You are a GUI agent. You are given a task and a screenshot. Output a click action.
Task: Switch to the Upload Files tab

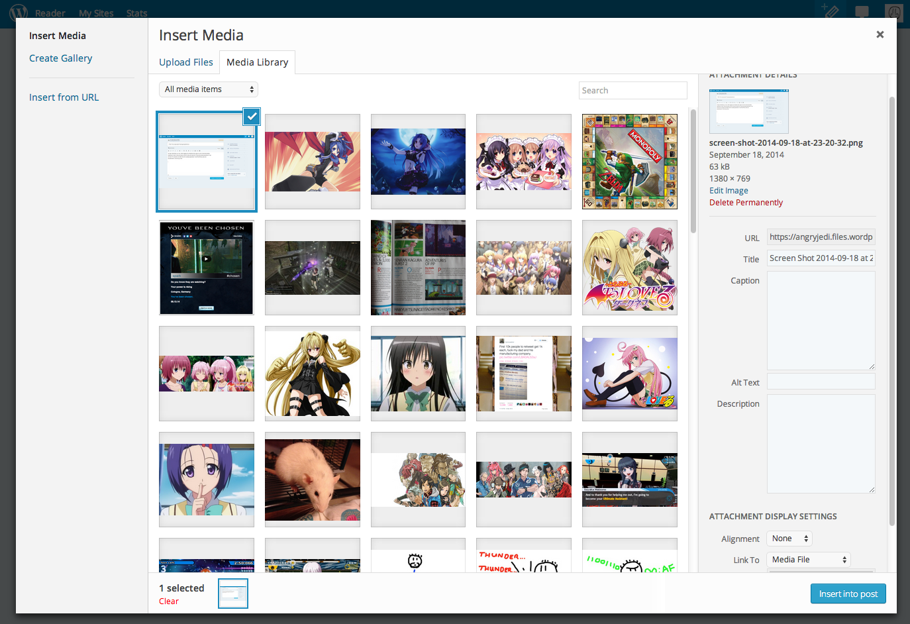185,62
